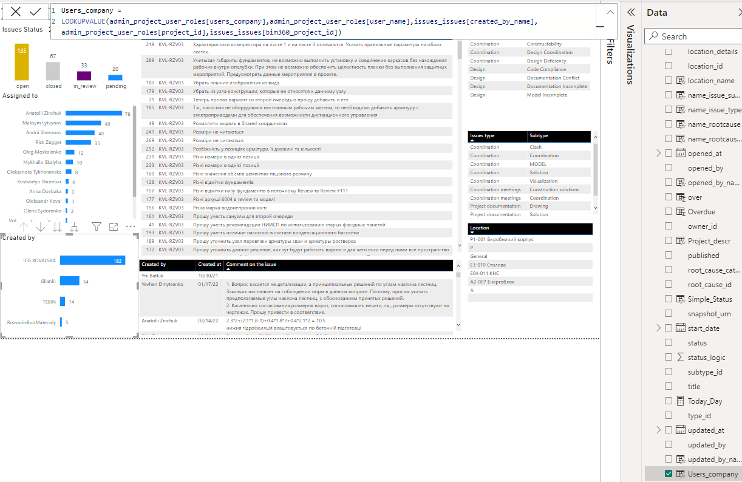Image resolution: width=742 pixels, height=482 pixels.
Task: Commit the Users_company formula with the checkmark
Action: [x=35, y=12]
